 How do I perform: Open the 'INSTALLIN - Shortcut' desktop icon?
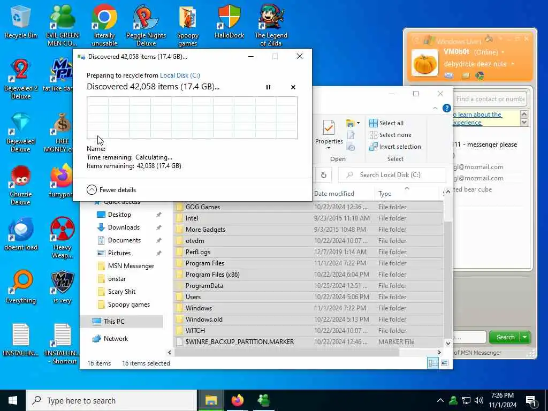pyautogui.click(x=62, y=344)
